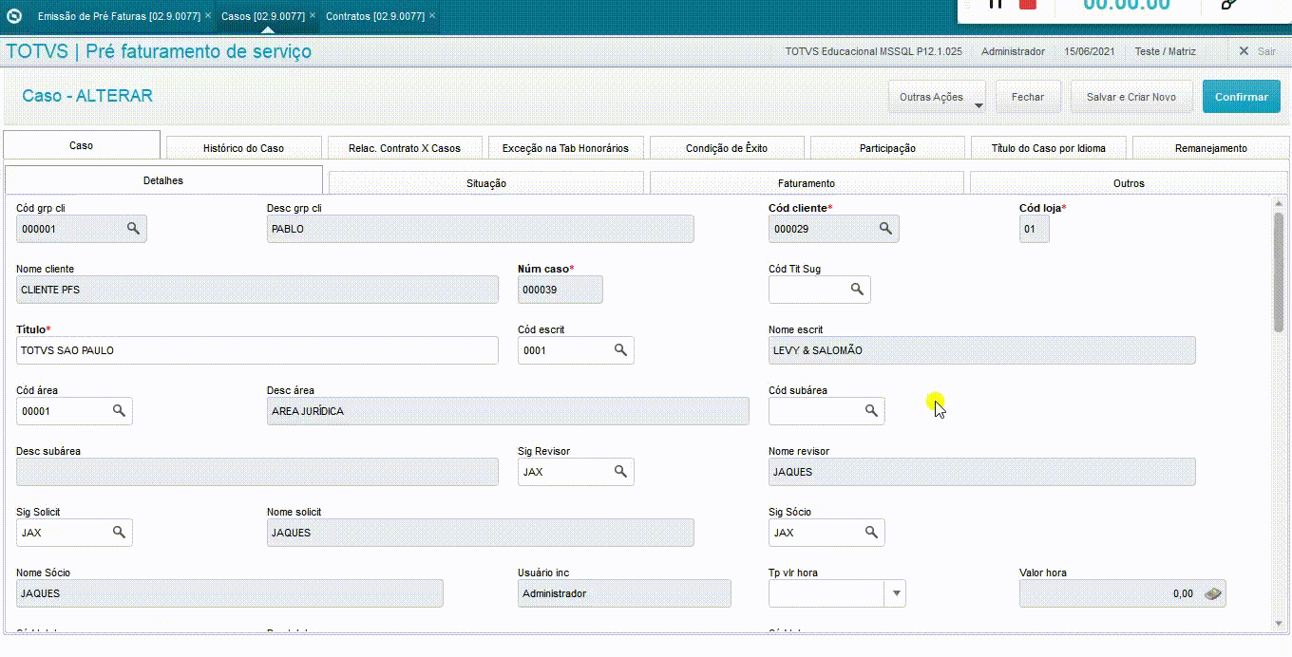Close the Emissão de Pré Faturas tab
Screen dimensions: 1292x657
click(207, 16)
